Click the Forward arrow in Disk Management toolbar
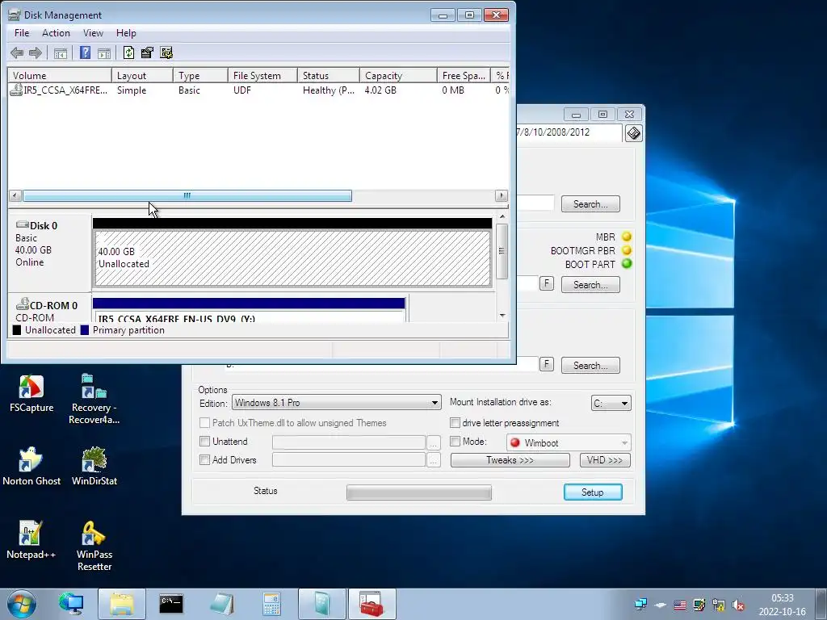Viewport: 827px width, 620px height. (x=36, y=52)
